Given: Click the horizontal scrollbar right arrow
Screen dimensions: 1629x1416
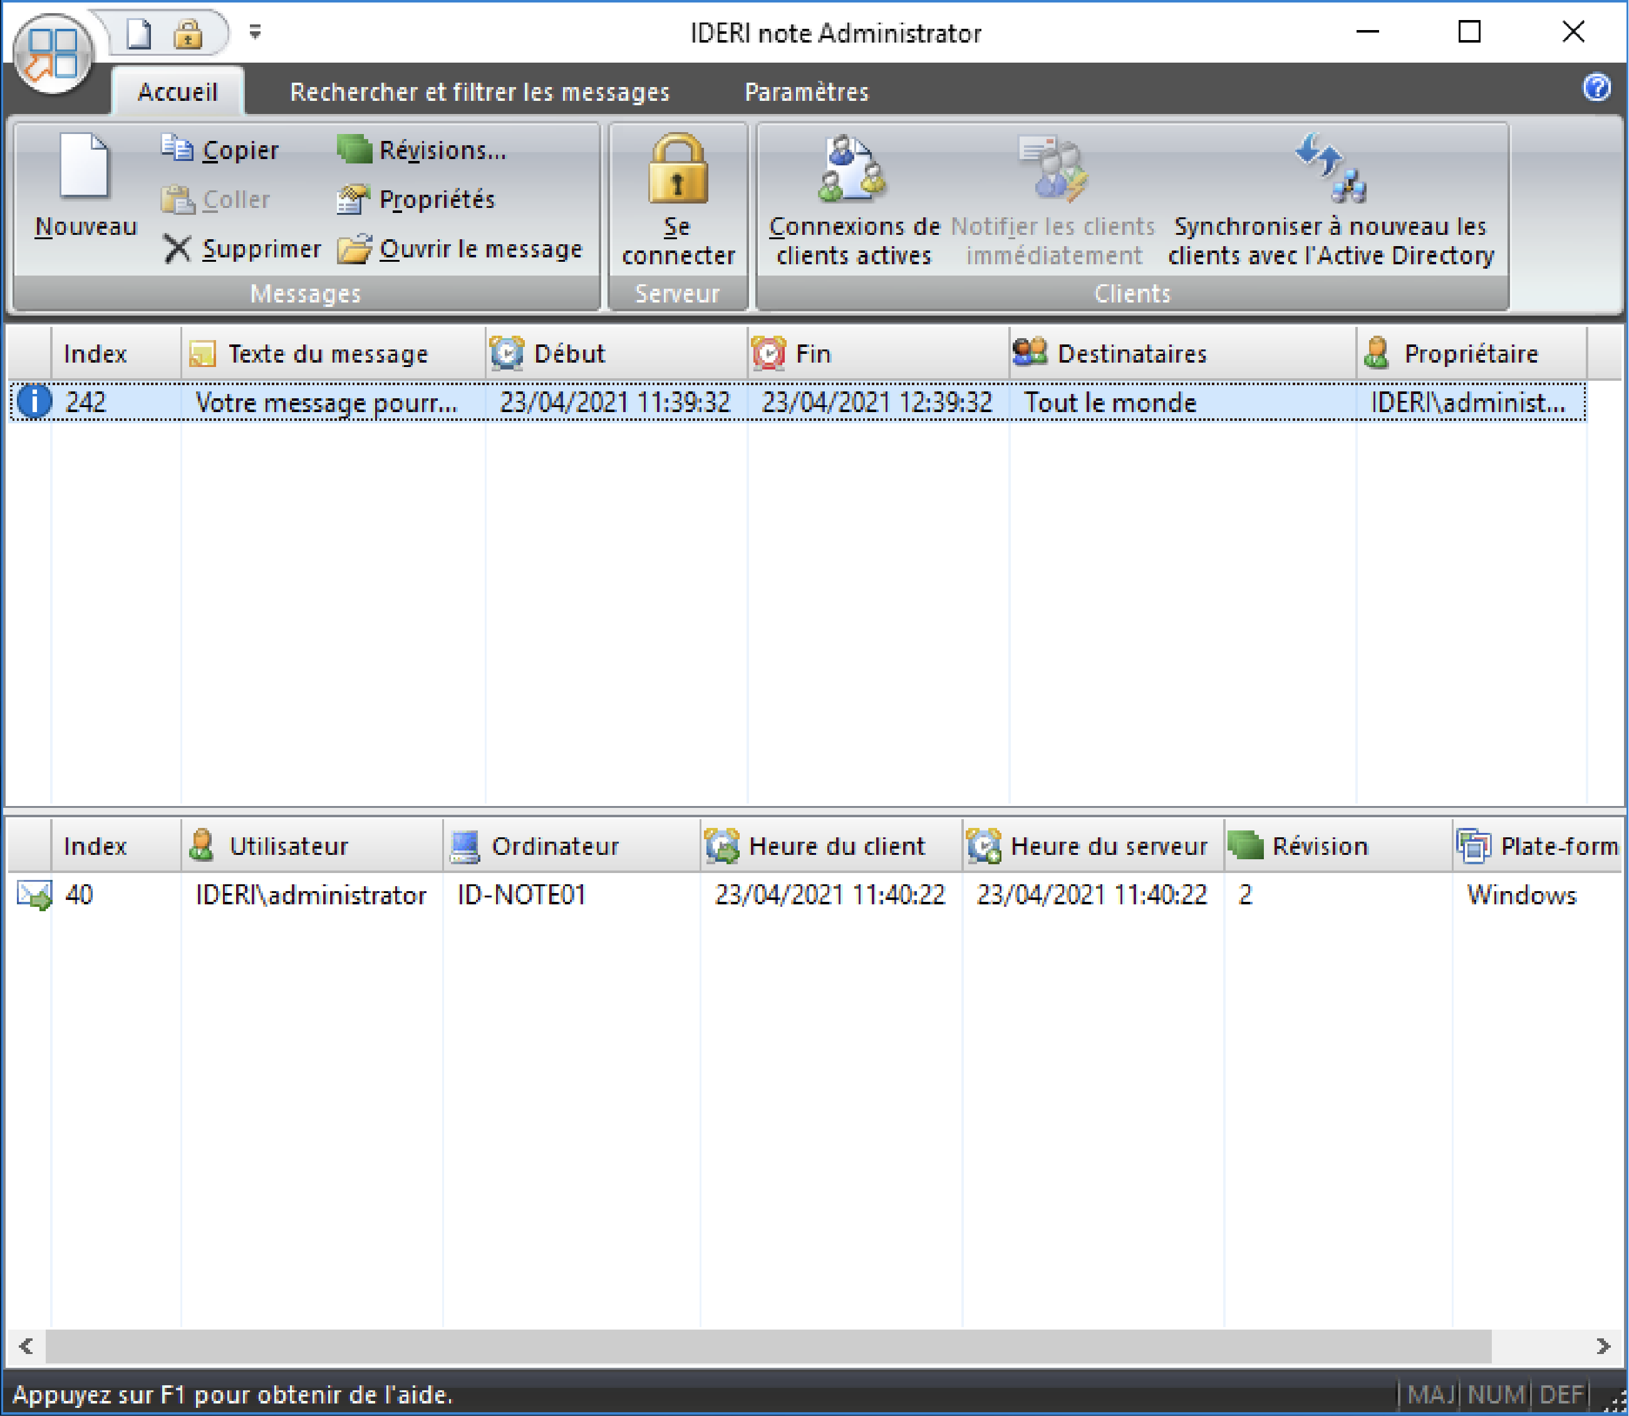Looking at the screenshot, I should click(1603, 1346).
